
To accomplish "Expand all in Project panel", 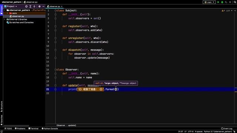I will pyautogui.click(x=30, y=6).
